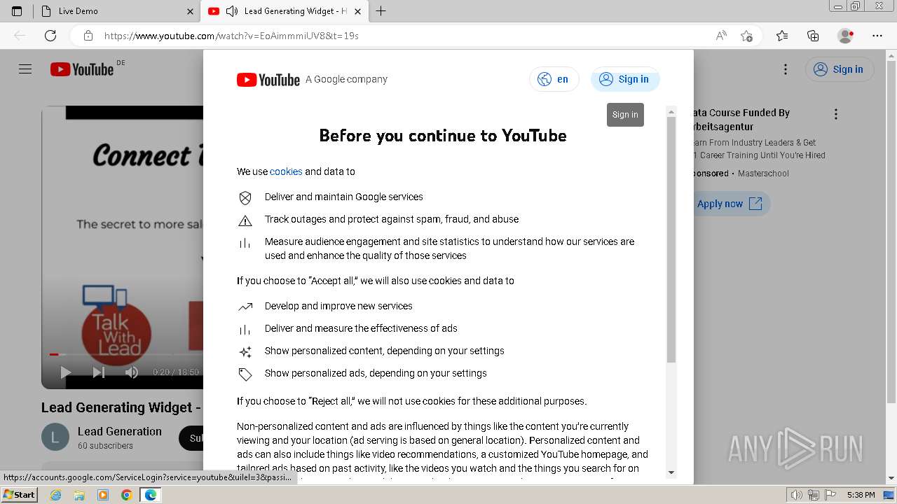The width and height of the screenshot is (897, 504).
Task: Mute the tab using the speaker icon
Action: pyautogui.click(x=231, y=11)
